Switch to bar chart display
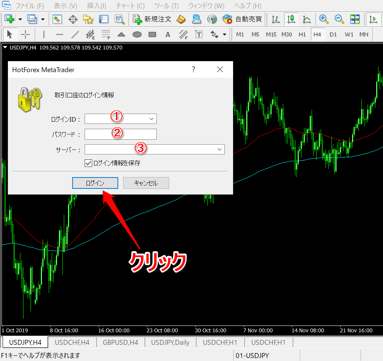The image size is (383, 361). point(275,19)
